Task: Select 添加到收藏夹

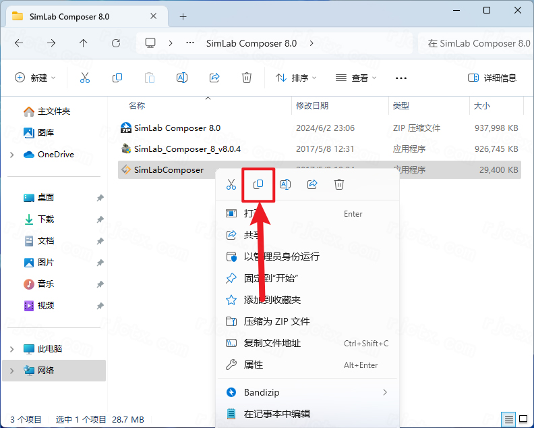Action: coord(307,300)
